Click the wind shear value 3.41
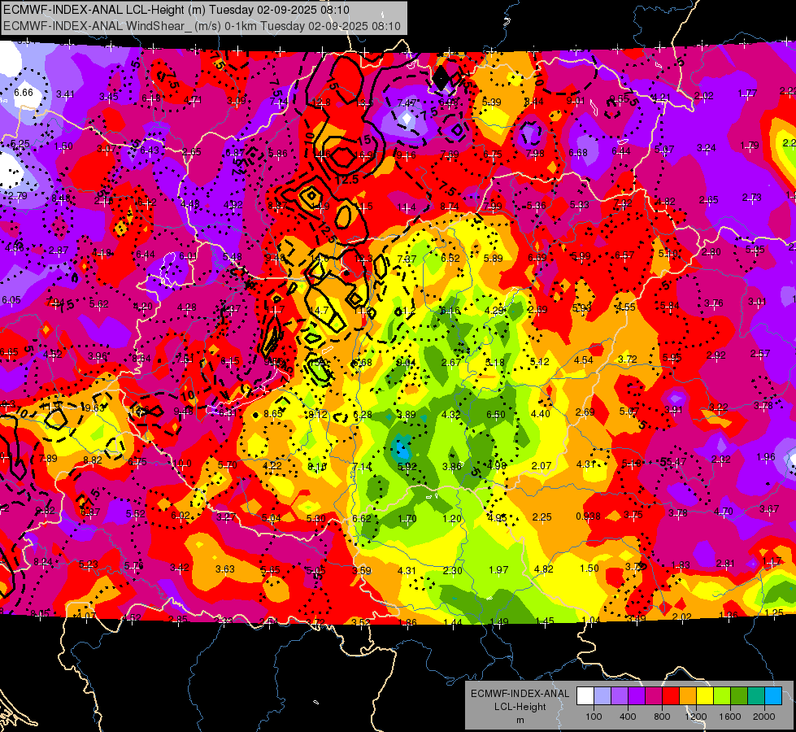Screen dimensions: 796x732 coord(65,94)
